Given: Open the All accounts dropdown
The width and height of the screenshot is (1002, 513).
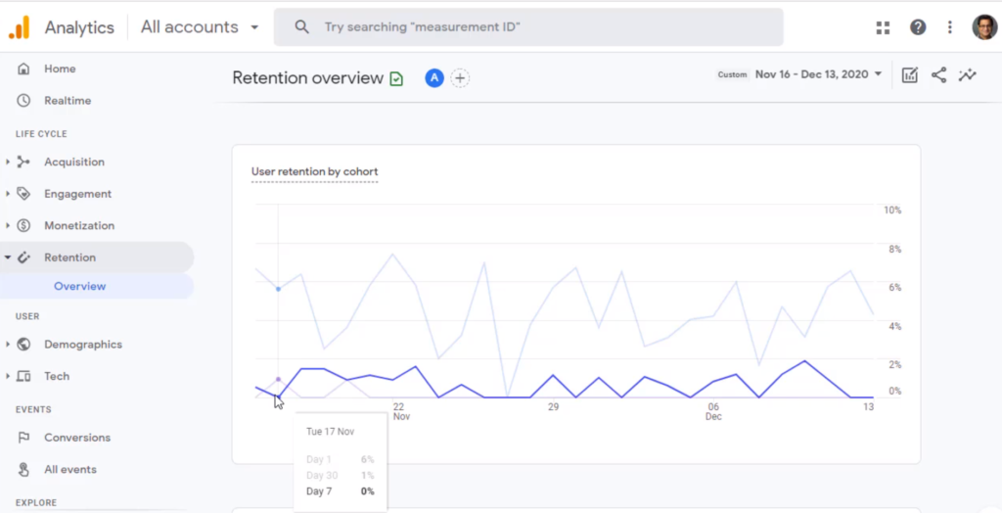Looking at the screenshot, I should [200, 27].
